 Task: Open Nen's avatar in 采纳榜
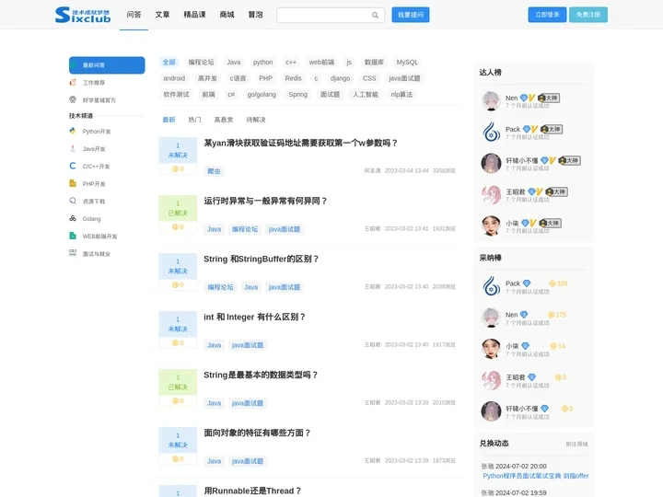tap(491, 318)
